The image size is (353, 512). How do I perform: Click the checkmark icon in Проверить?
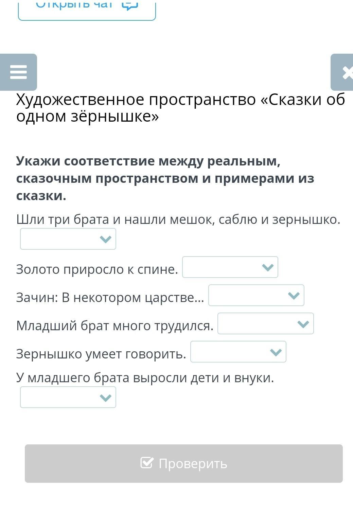[147, 463]
